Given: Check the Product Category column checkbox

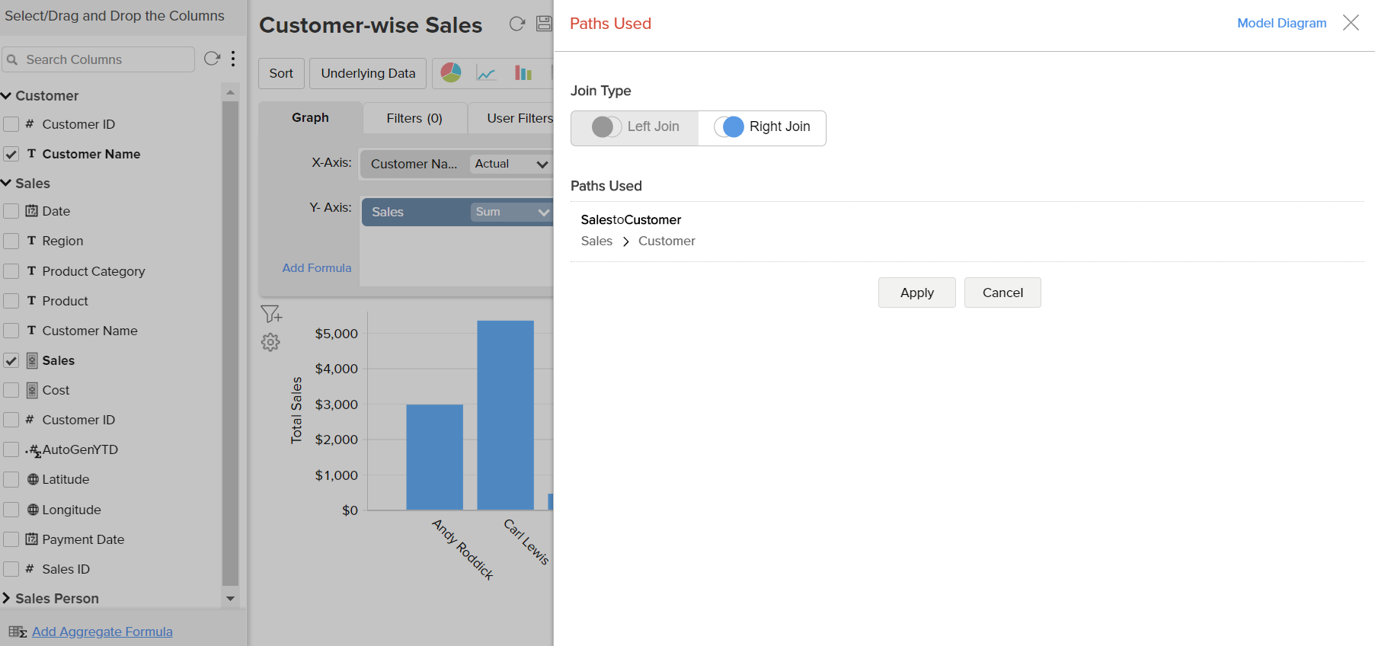Looking at the screenshot, I should [x=11, y=271].
